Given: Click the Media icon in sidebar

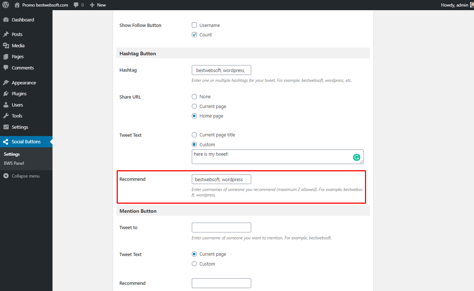Looking at the screenshot, I should [6, 45].
